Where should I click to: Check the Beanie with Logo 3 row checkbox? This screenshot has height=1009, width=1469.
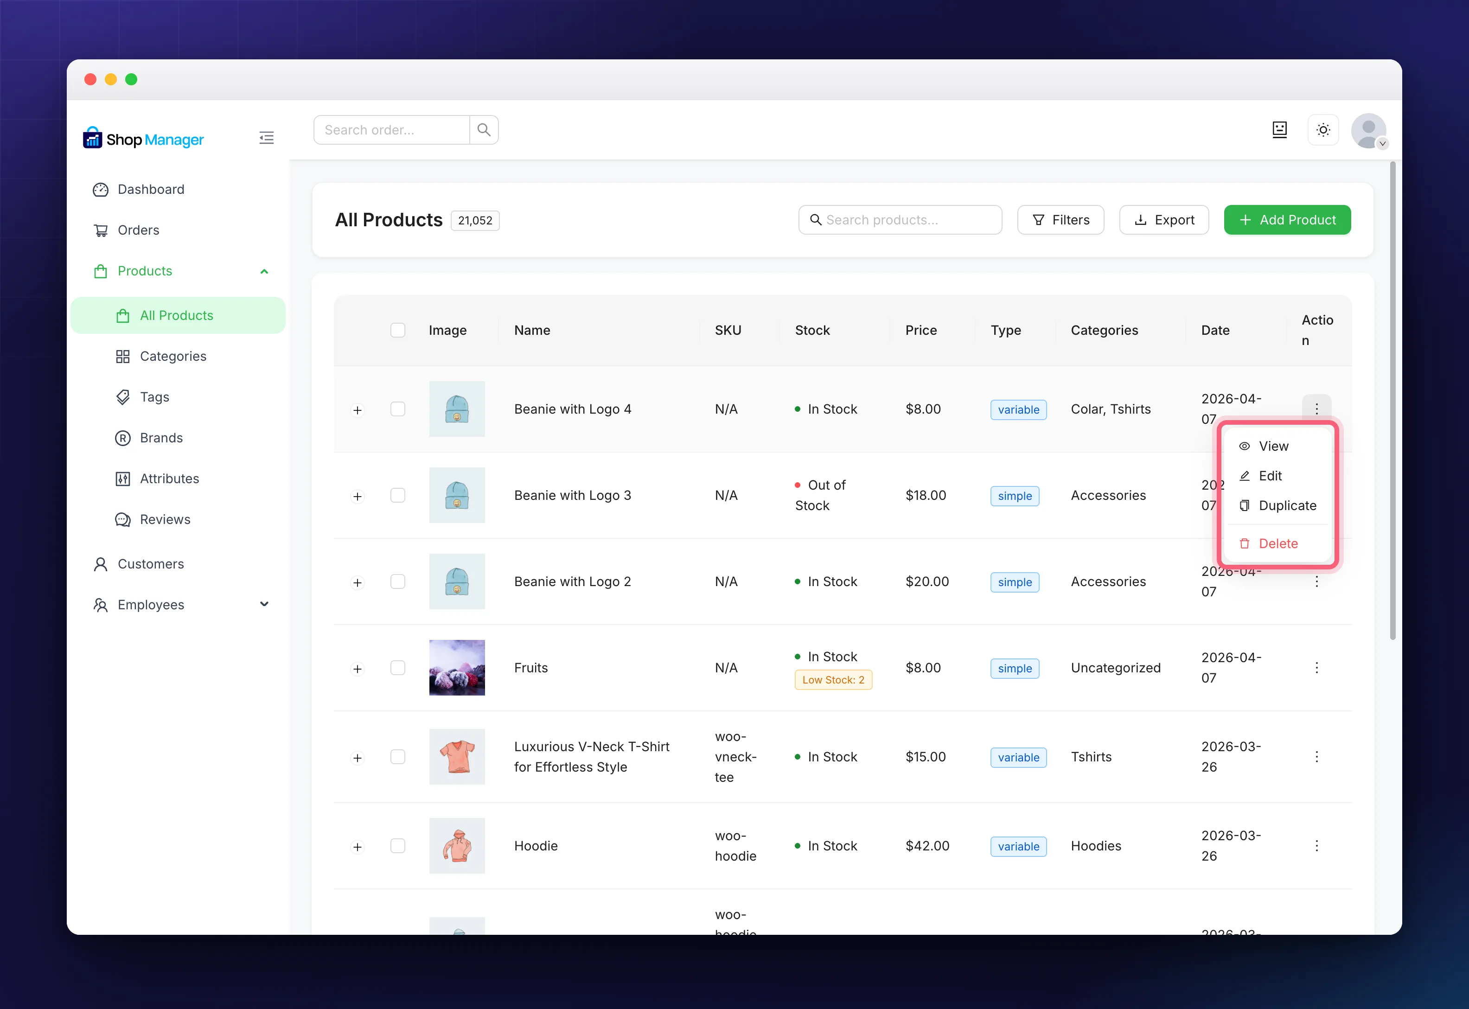pos(397,495)
